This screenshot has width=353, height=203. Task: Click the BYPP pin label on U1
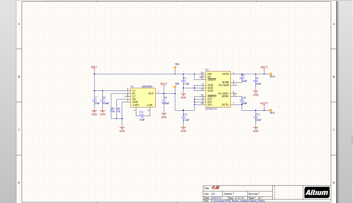225,83
